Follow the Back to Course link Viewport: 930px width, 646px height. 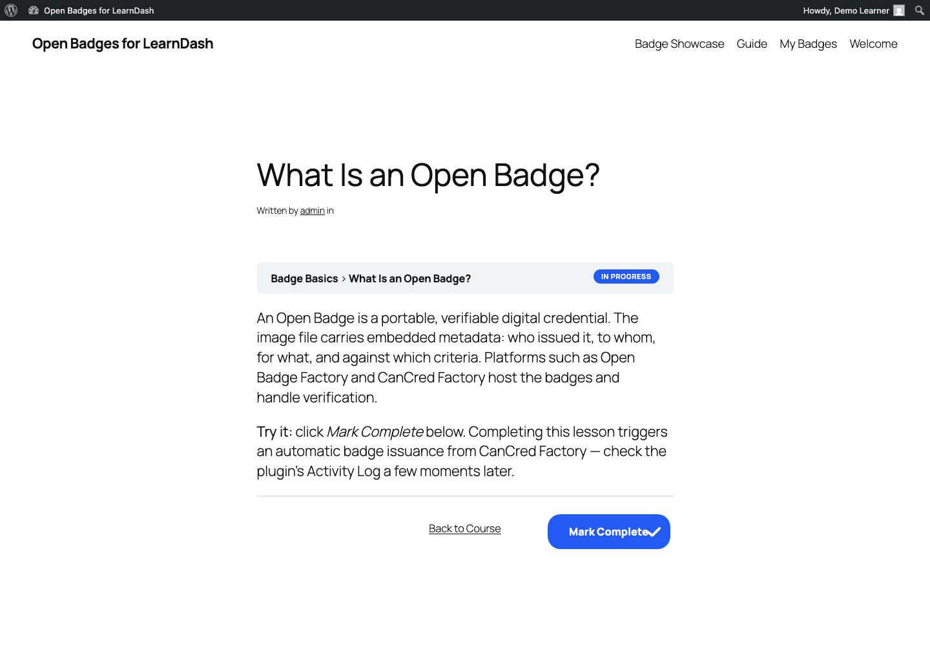[x=465, y=528]
